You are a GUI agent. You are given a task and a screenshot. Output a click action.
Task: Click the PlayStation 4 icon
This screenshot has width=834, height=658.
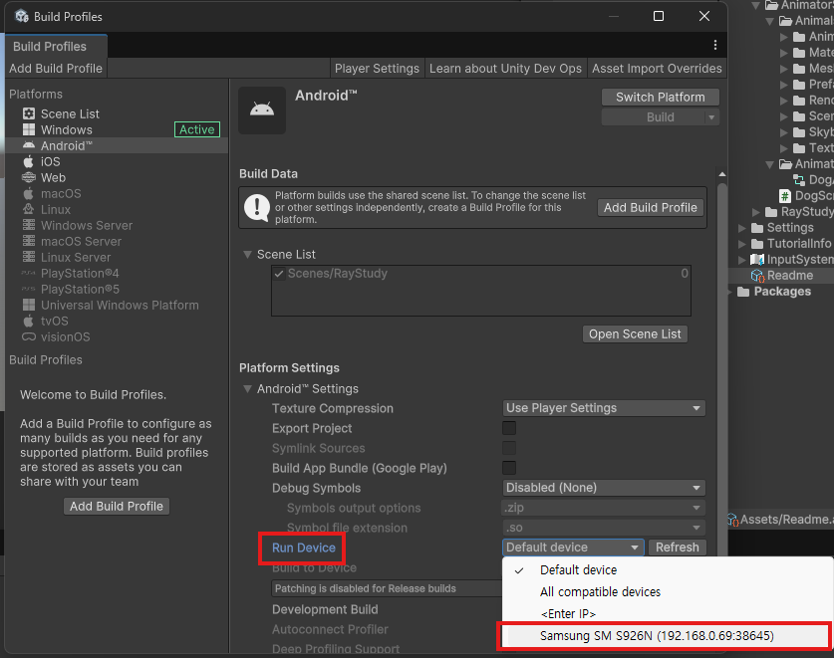[29, 273]
